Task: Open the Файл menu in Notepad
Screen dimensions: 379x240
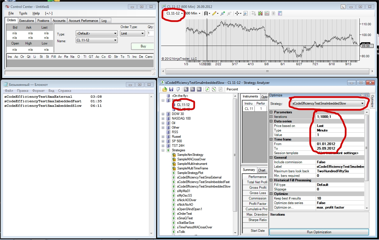Action: tap(9, 91)
